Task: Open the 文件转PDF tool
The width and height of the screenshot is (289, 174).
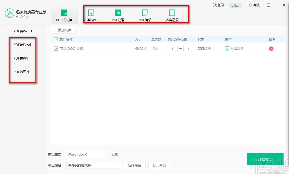Action: coord(91,15)
